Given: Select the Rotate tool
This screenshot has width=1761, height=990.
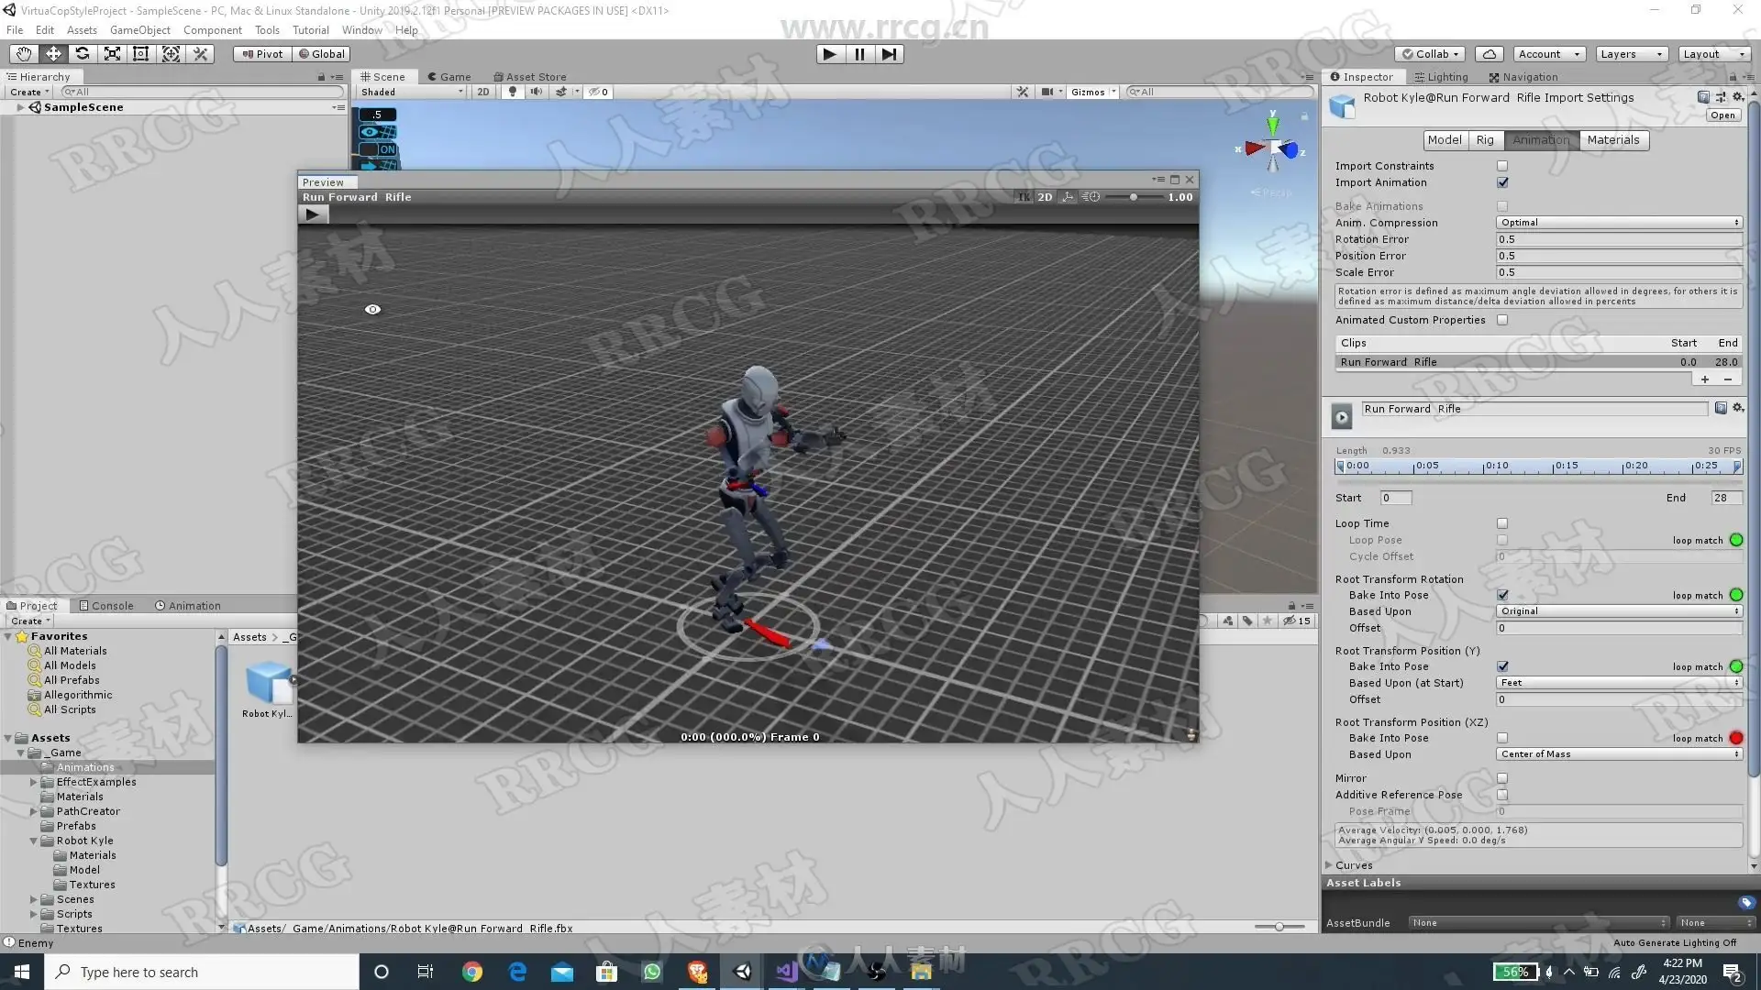Looking at the screenshot, I should (83, 54).
